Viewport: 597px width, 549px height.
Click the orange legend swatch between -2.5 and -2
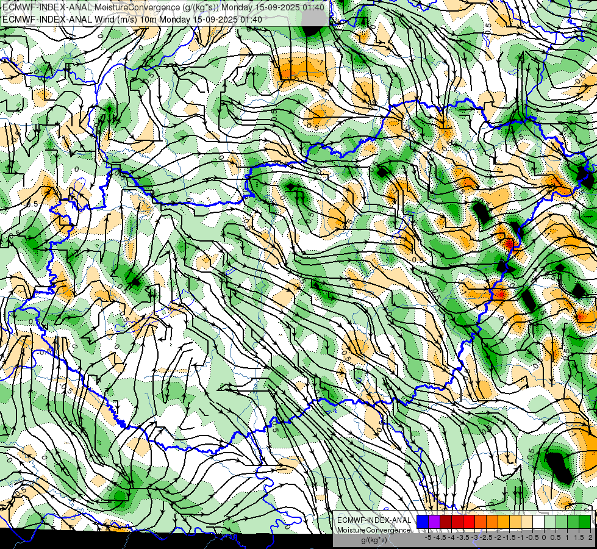[x=492, y=522]
